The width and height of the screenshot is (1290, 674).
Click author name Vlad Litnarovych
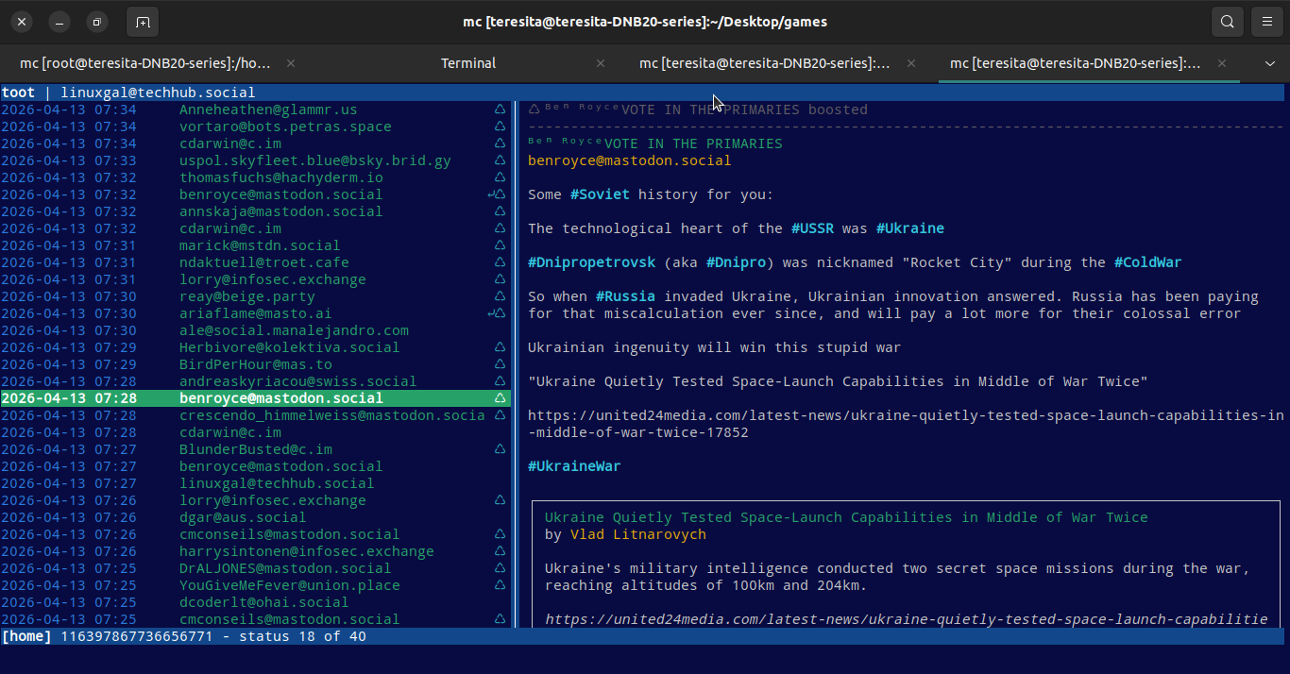click(637, 534)
